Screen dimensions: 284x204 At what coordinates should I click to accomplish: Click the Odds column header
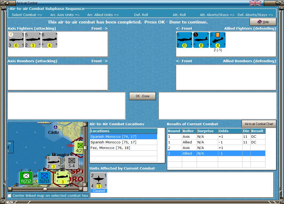[x=230, y=131]
